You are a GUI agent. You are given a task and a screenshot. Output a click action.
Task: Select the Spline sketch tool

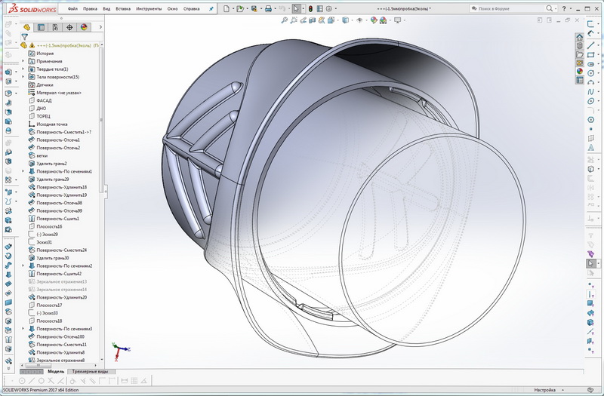[x=591, y=91]
